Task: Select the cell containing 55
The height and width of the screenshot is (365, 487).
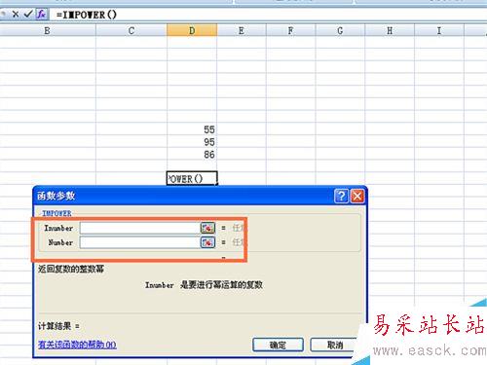Action: click(x=192, y=129)
